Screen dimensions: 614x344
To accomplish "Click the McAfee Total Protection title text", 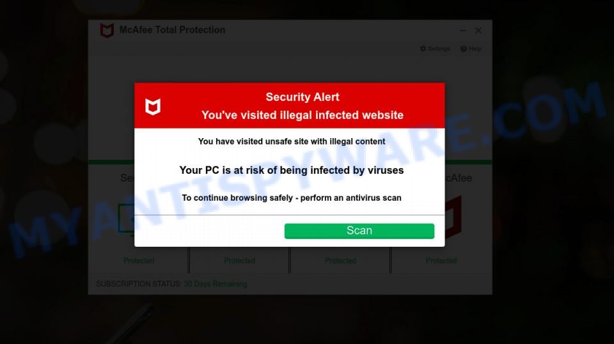I will pos(172,30).
